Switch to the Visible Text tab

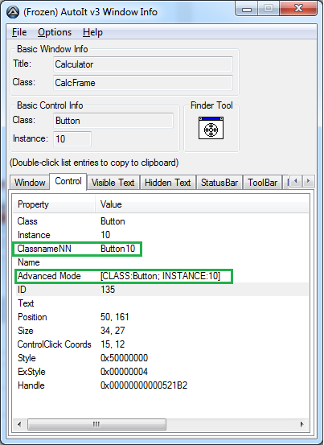pyautogui.click(x=113, y=183)
